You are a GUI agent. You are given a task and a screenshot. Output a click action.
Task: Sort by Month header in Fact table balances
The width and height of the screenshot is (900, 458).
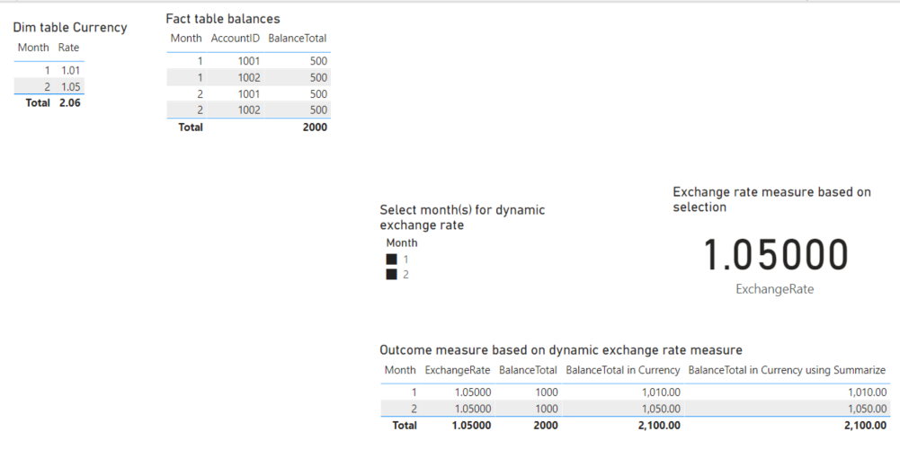[x=186, y=39]
